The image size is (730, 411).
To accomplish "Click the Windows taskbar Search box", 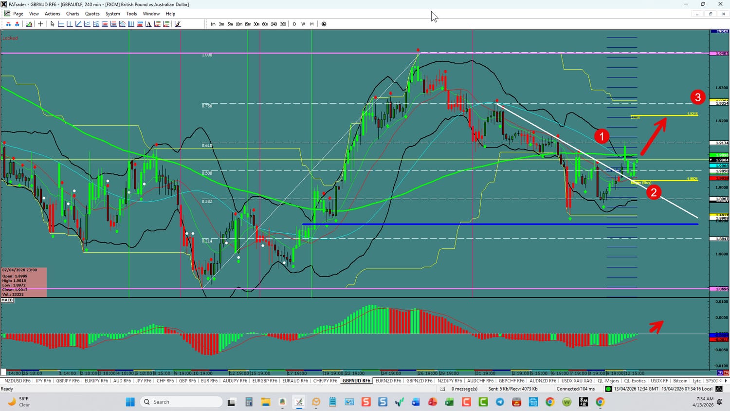I will (x=181, y=402).
